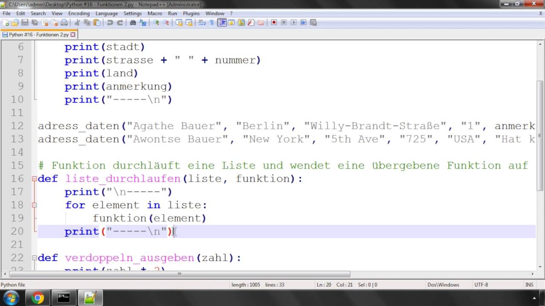This screenshot has width=545, height=306.
Task: Close current document via the toolbar Close icon
Action: click(45, 23)
